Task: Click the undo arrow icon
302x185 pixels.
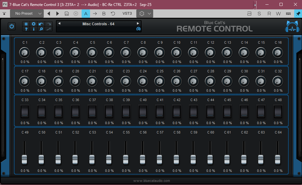Action: click(x=41, y=24)
